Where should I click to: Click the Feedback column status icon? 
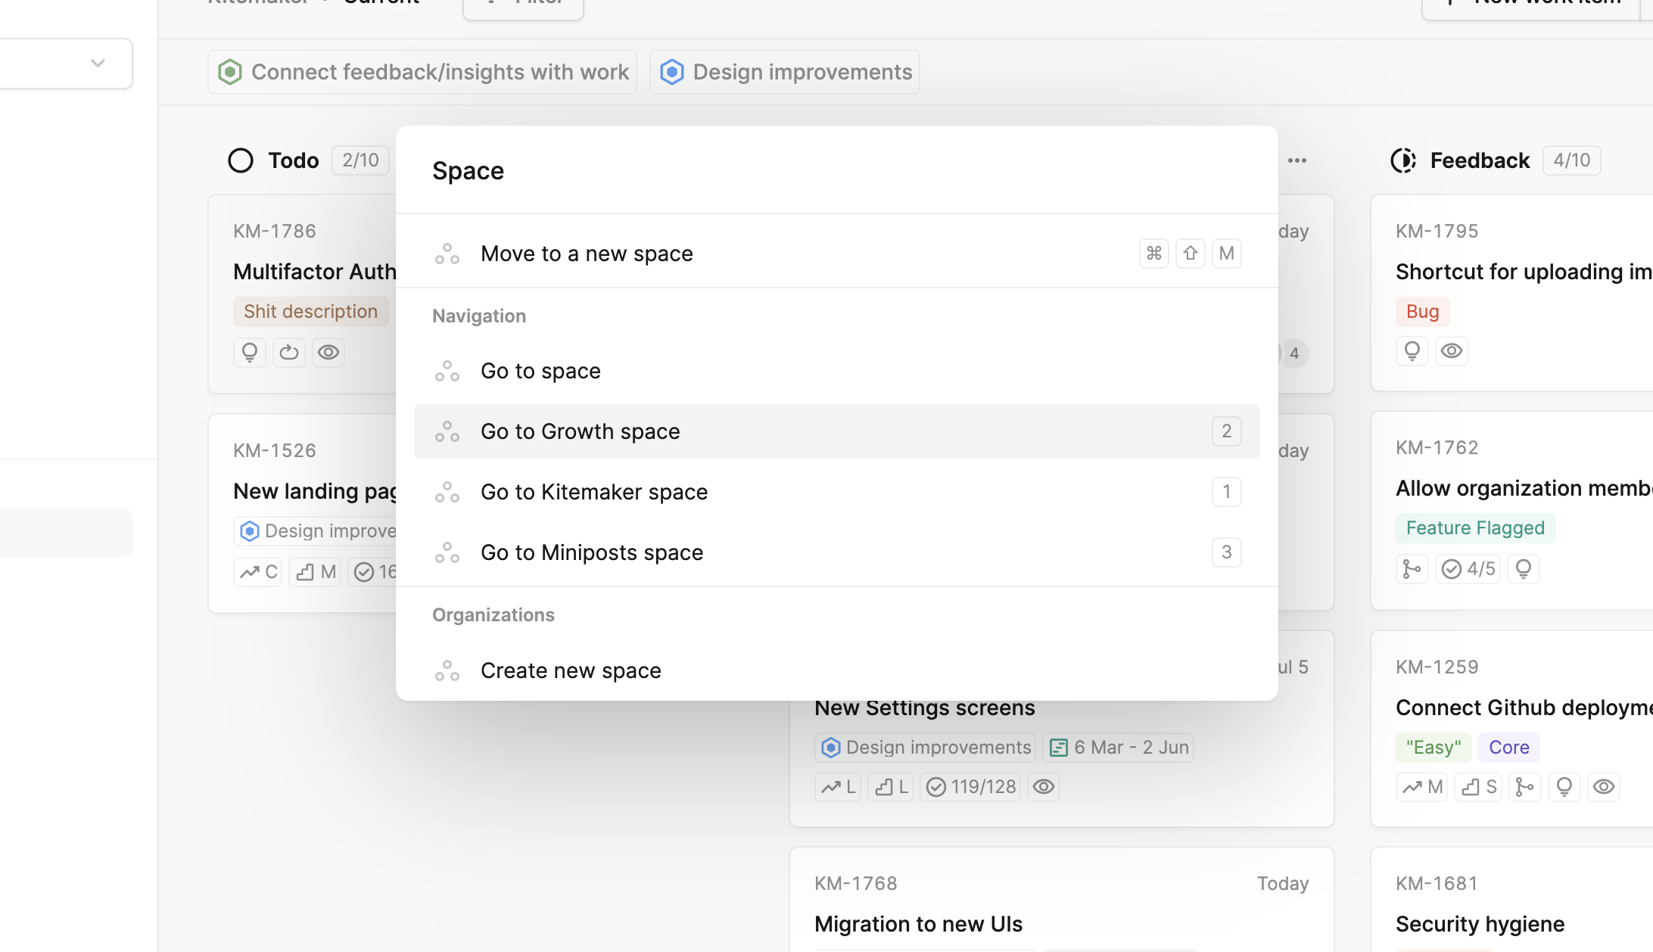[x=1403, y=160]
